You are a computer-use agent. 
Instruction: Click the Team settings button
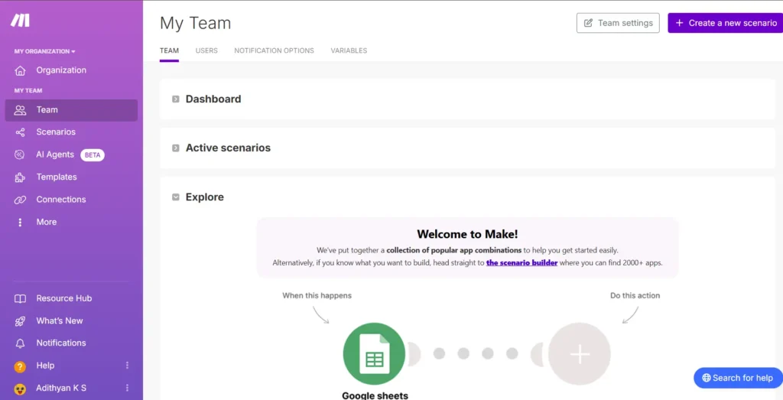[x=618, y=23]
